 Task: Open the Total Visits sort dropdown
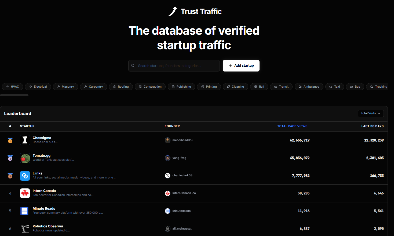click(x=371, y=113)
